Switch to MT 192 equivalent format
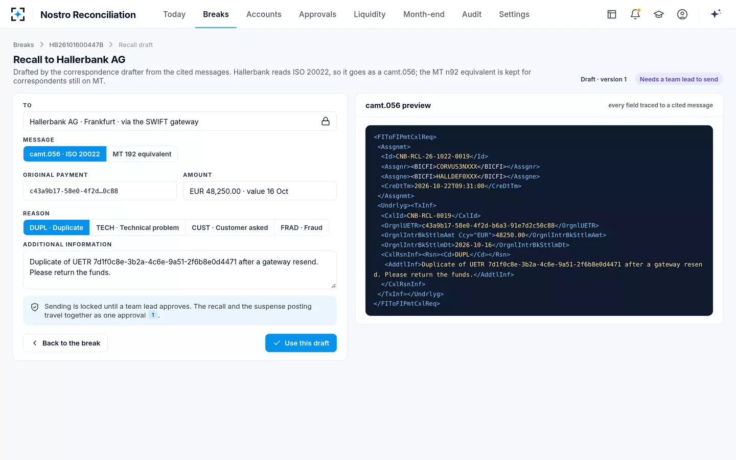 coord(142,154)
